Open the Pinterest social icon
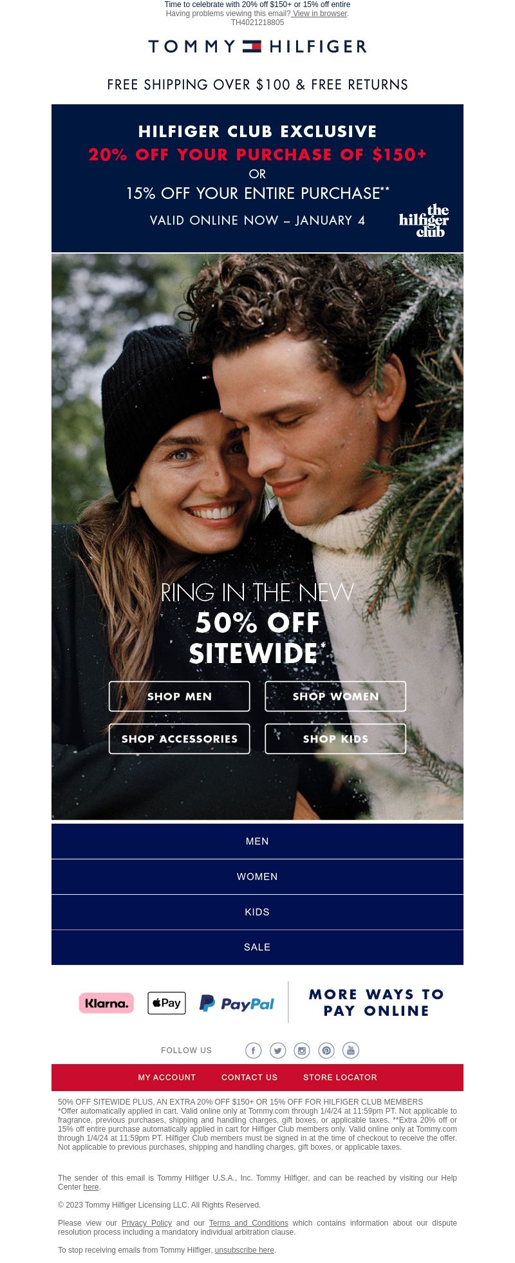Screen dimensions: 515x1263 coord(326,1051)
